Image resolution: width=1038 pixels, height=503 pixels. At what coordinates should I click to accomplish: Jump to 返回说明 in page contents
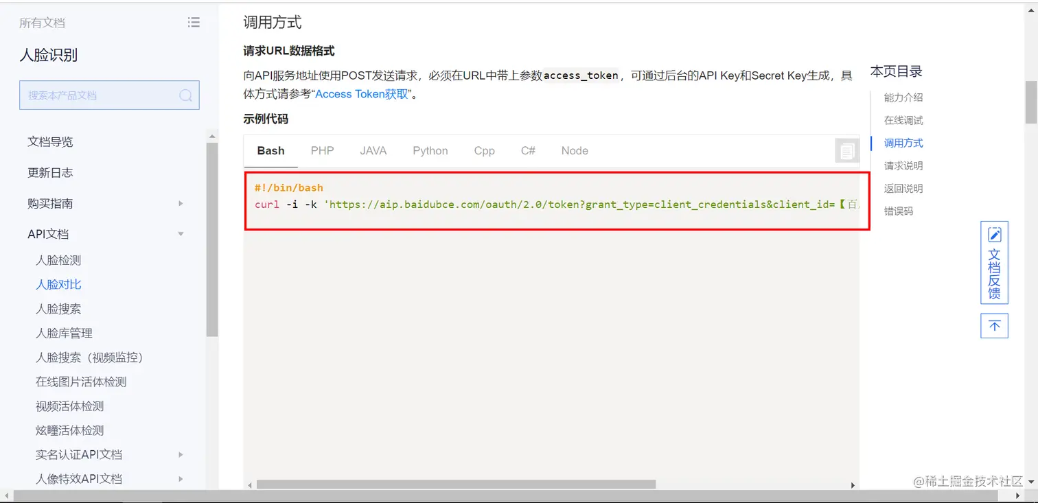click(x=903, y=188)
